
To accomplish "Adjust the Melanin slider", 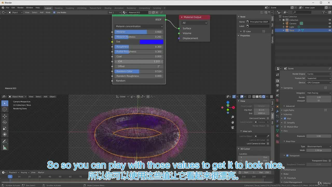I will point(139,32).
